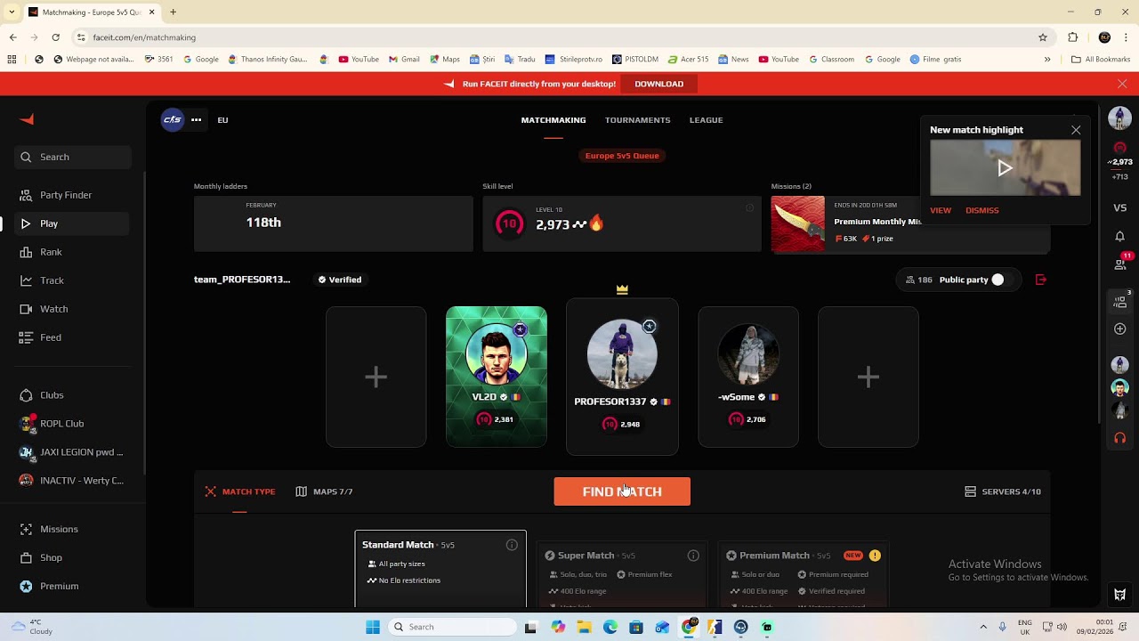Click DISMISS on the match highlight

pyautogui.click(x=982, y=210)
